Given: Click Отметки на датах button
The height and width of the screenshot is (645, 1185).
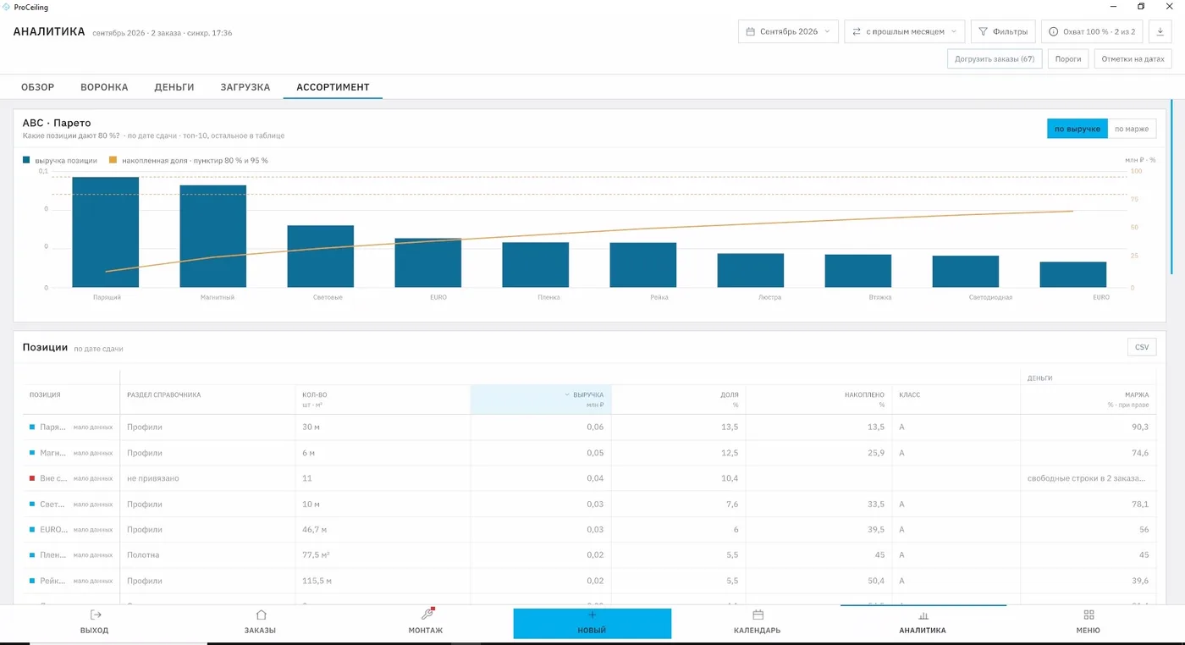Looking at the screenshot, I should [x=1133, y=59].
